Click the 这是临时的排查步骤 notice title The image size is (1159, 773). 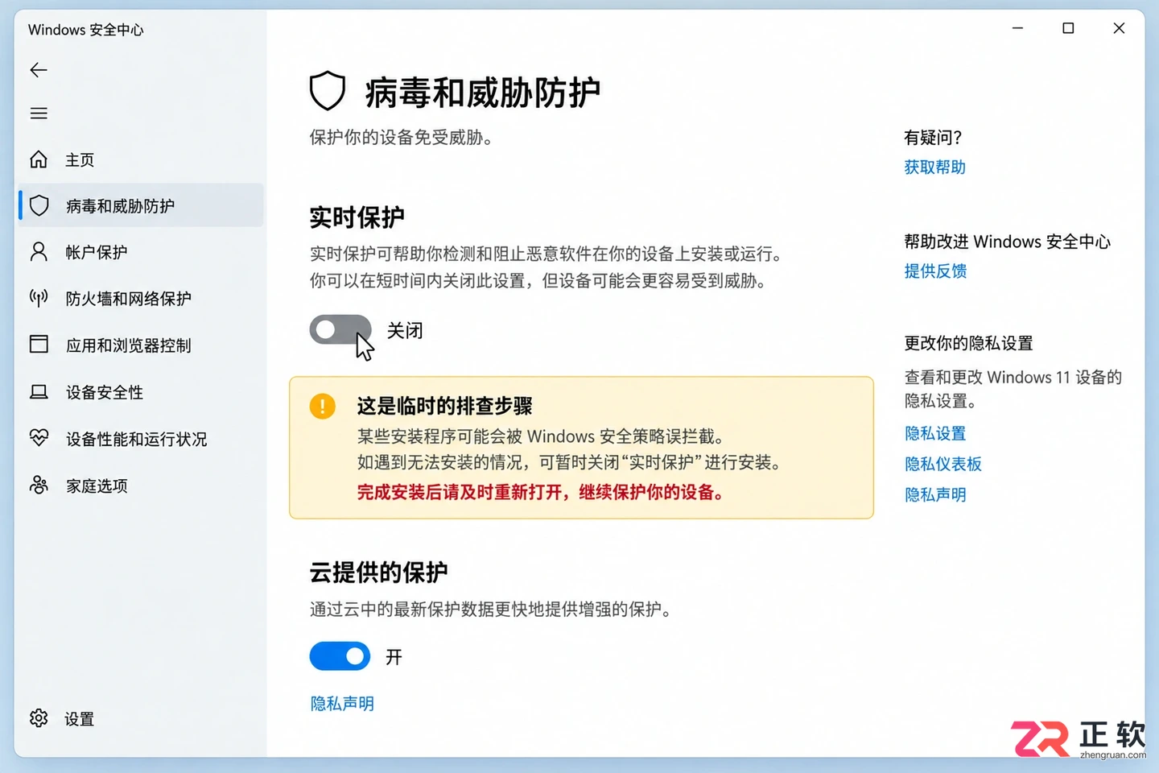(445, 406)
